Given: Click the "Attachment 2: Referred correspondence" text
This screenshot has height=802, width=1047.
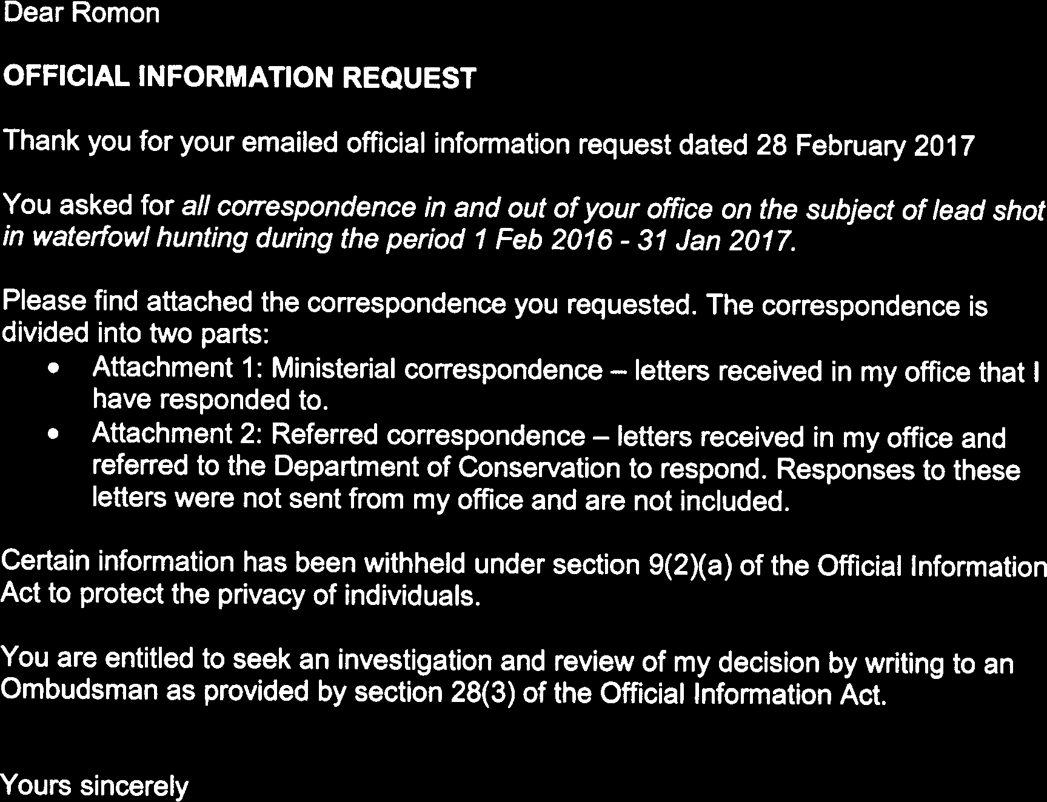Looking at the screenshot, I should pos(338,435).
